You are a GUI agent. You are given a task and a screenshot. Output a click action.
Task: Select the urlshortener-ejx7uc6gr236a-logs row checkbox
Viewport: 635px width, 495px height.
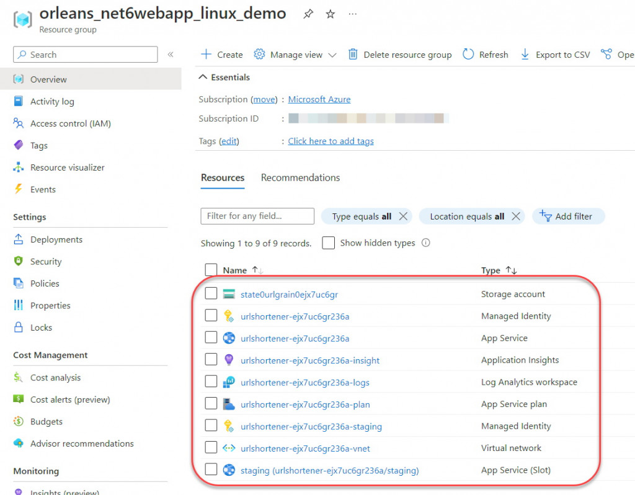pos(211,381)
